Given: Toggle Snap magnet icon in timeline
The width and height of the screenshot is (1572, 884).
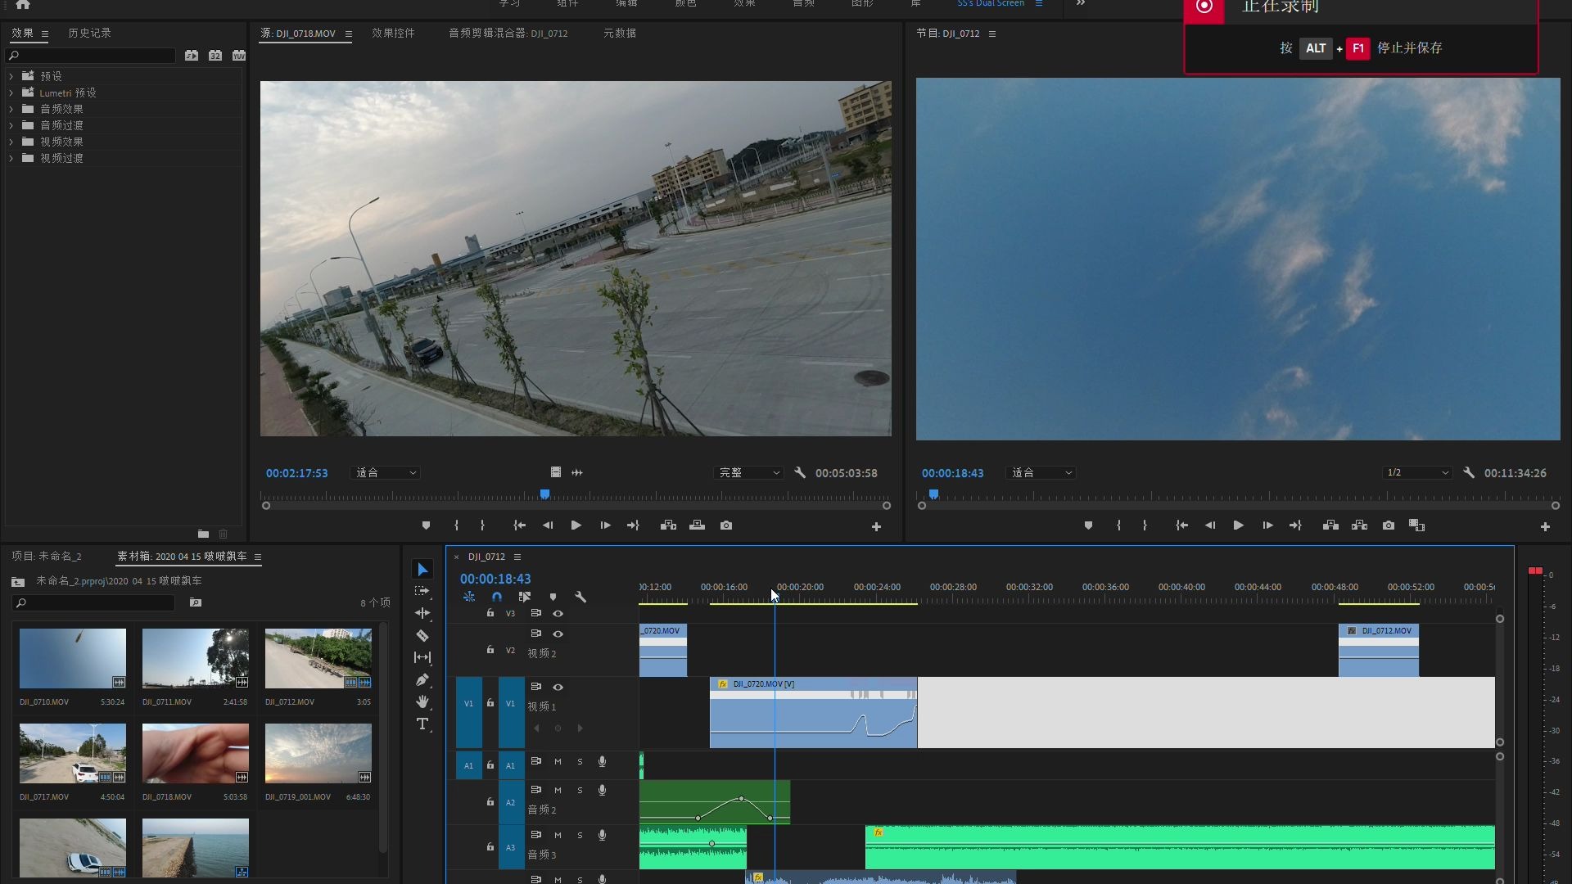Looking at the screenshot, I should pos(497,597).
